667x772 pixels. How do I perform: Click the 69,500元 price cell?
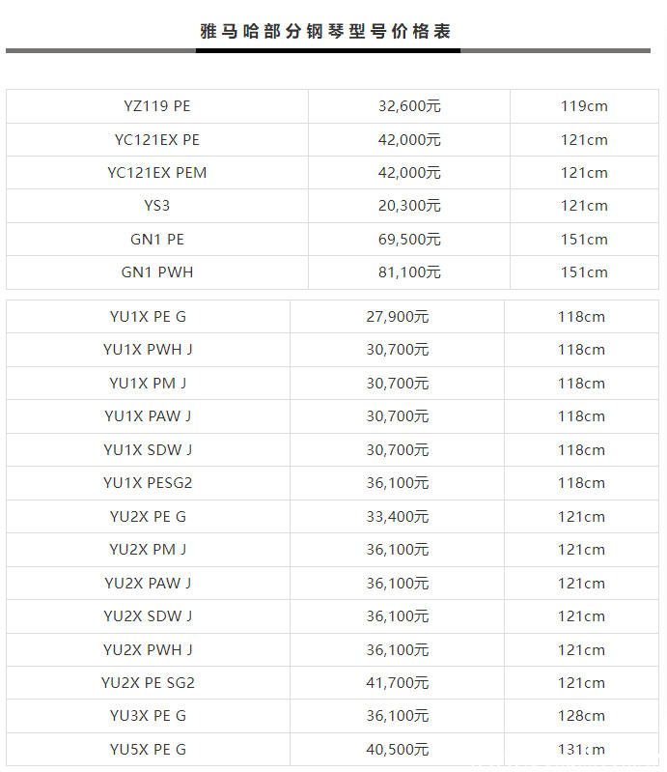(409, 240)
